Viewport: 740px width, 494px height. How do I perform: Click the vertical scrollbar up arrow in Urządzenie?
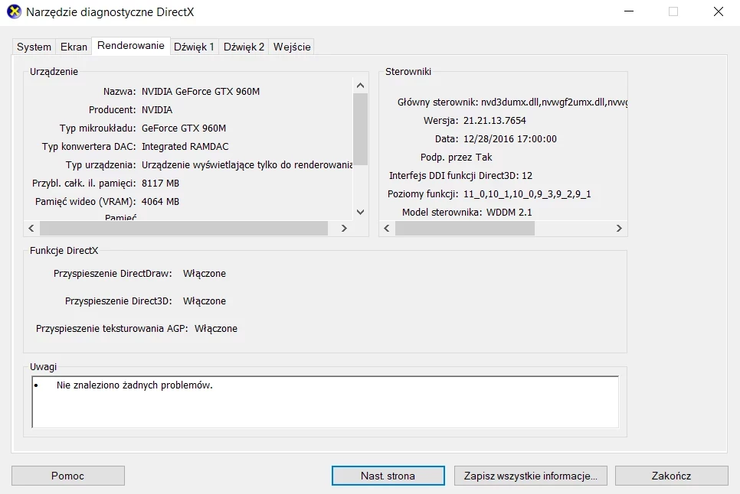360,84
